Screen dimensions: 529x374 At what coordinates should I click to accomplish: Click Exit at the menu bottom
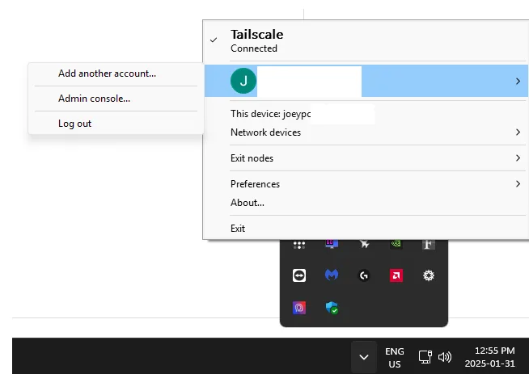366,229
